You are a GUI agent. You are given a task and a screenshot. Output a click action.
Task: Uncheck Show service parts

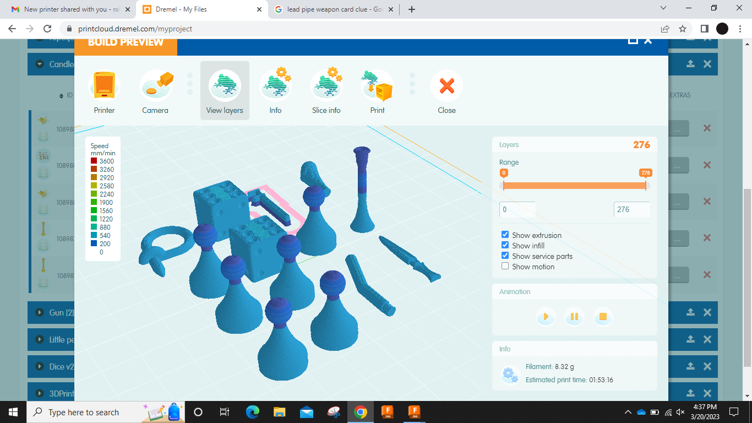point(505,256)
